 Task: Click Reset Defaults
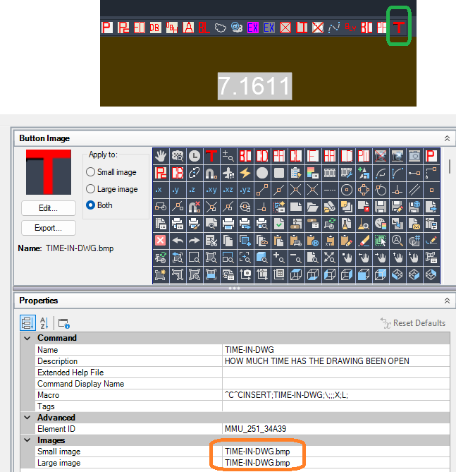[x=413, y=323]
